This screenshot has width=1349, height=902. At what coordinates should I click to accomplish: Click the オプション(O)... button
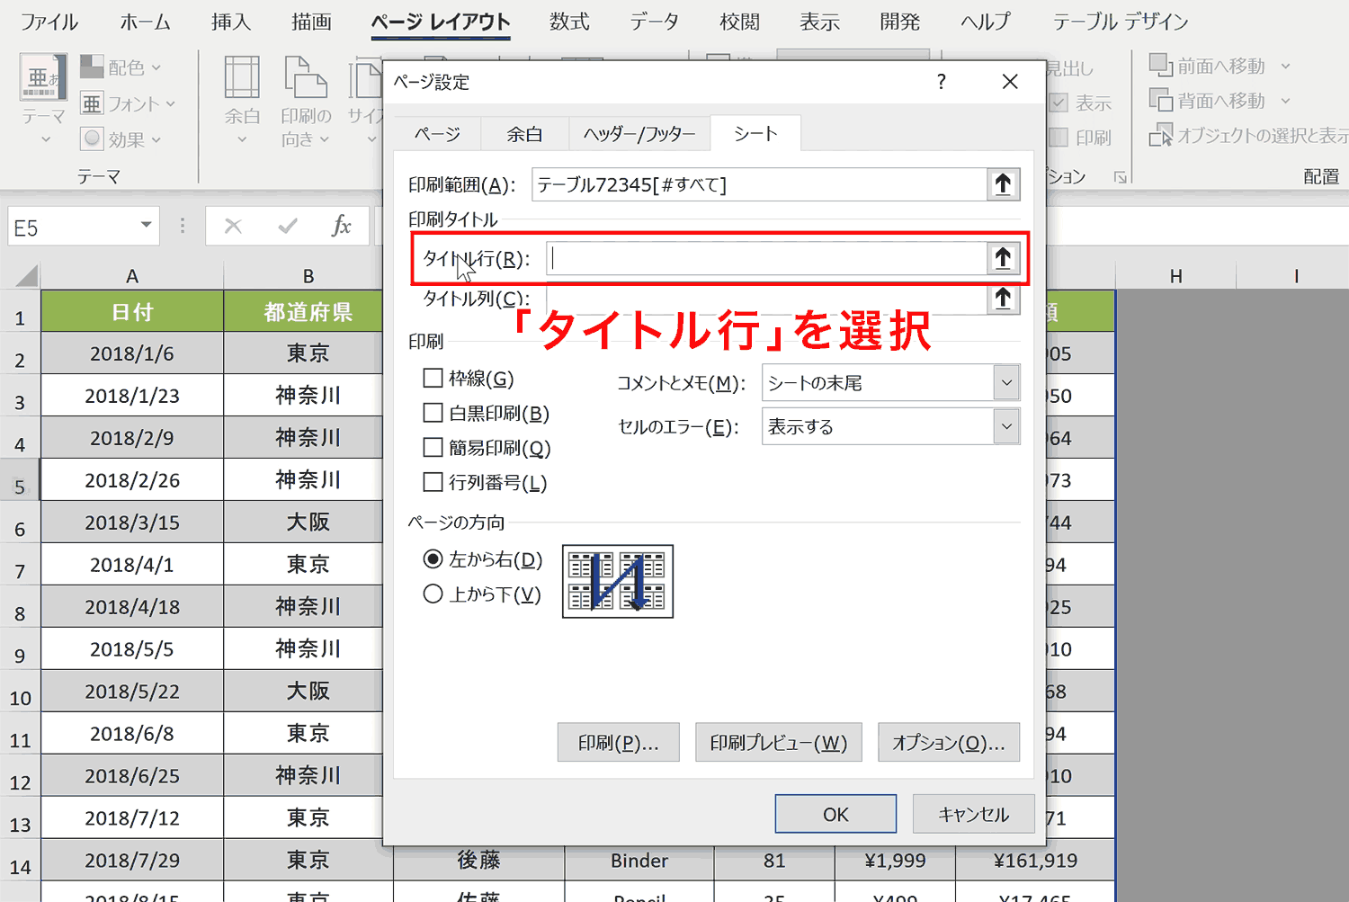(x=949, y=743)
